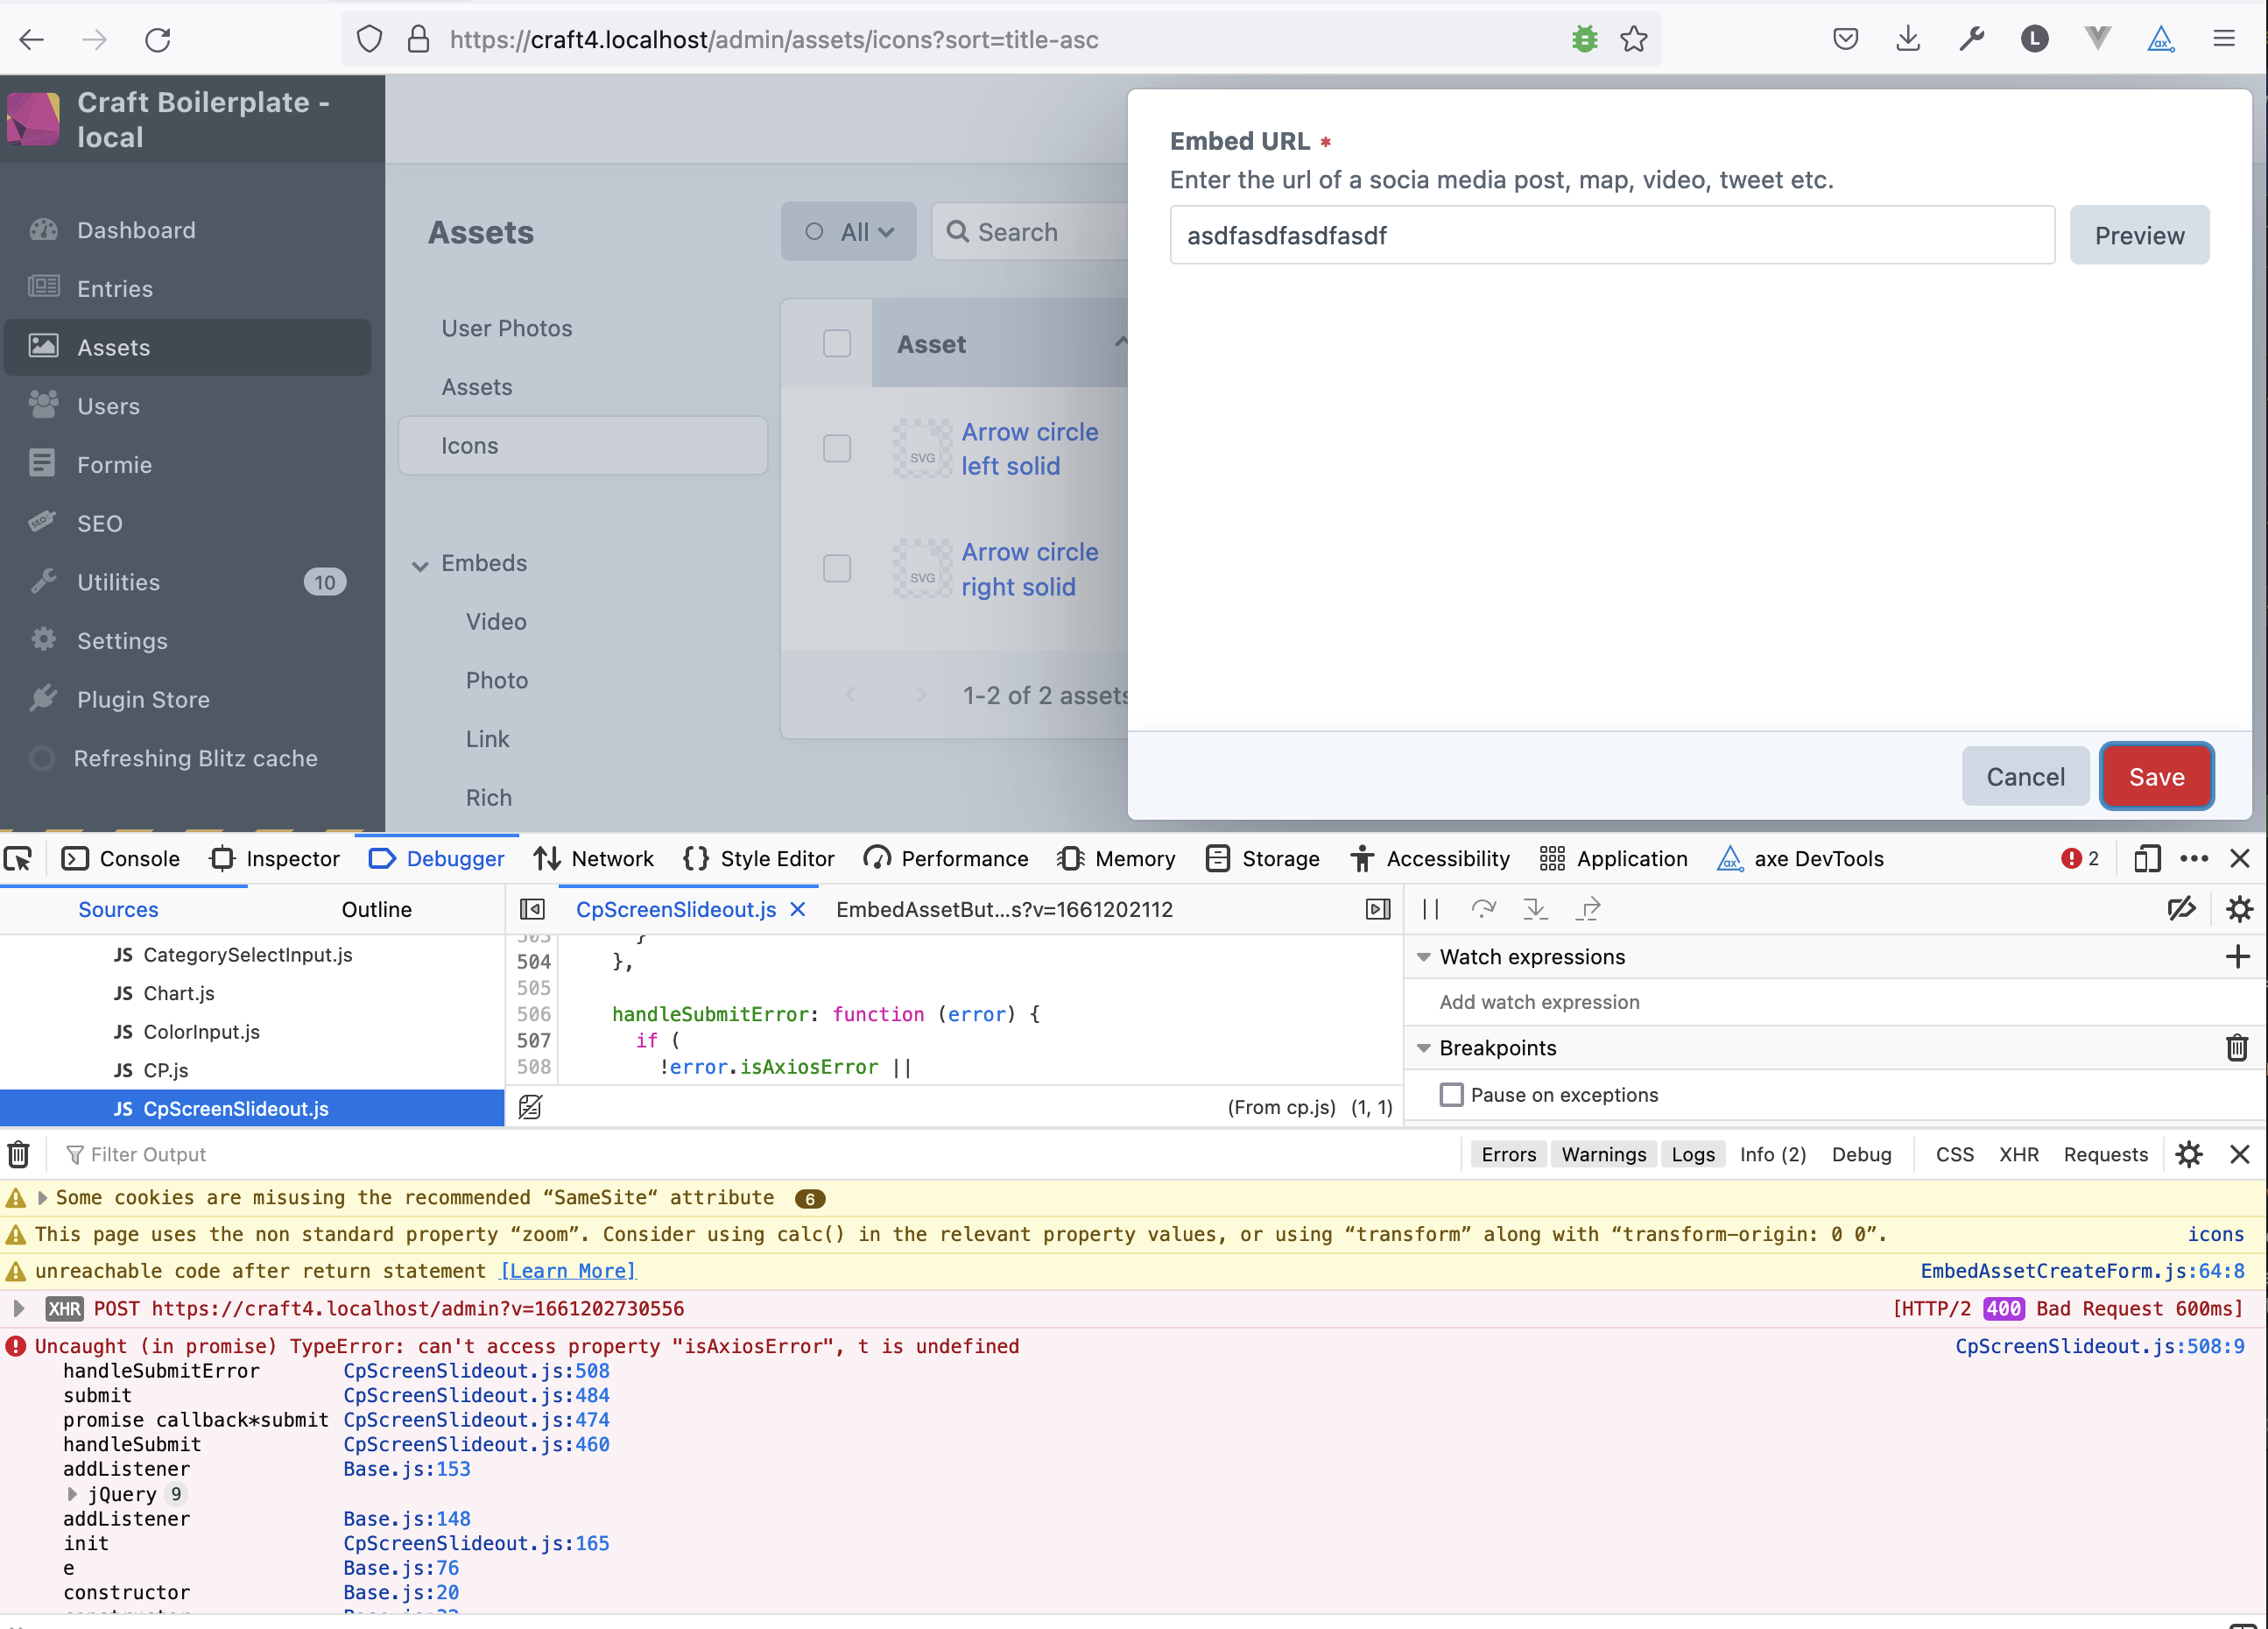Open the All status dropdown
The height and width of the screenshot is (1629, 2268).
coord(849,232)
